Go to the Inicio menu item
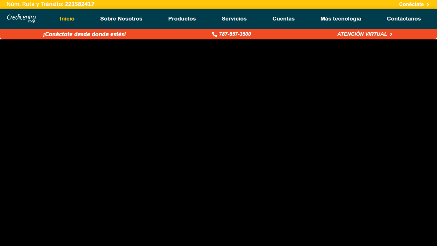 coord(67,19)
